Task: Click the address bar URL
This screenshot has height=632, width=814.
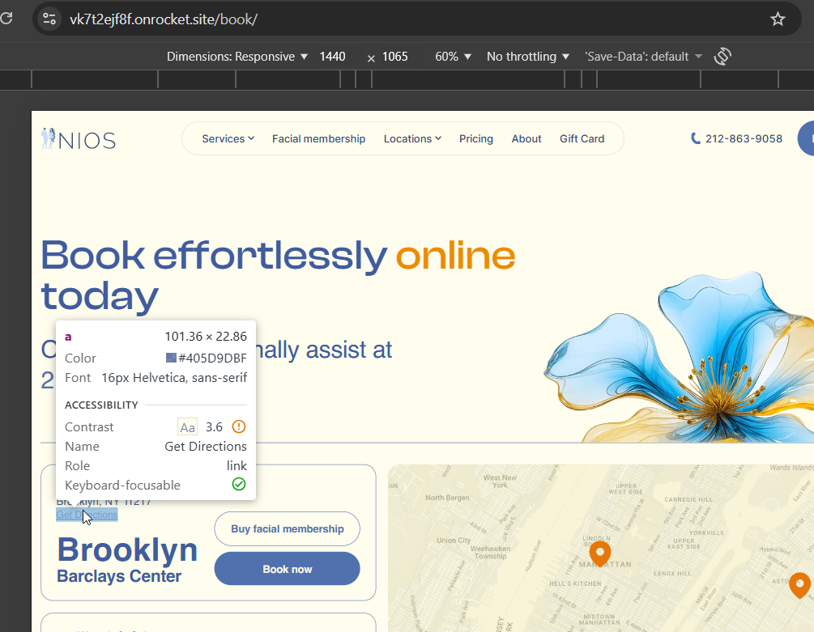Action: click(164, 19)
